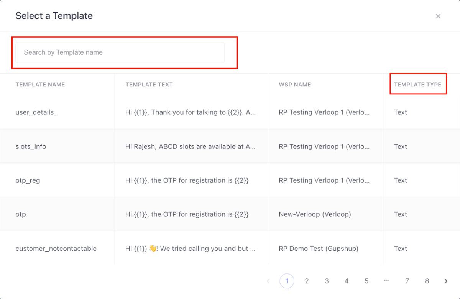The height and width of the screenshot is (299, 460).
Task: Pick the otp_reg template
Action: click(28, 180)
